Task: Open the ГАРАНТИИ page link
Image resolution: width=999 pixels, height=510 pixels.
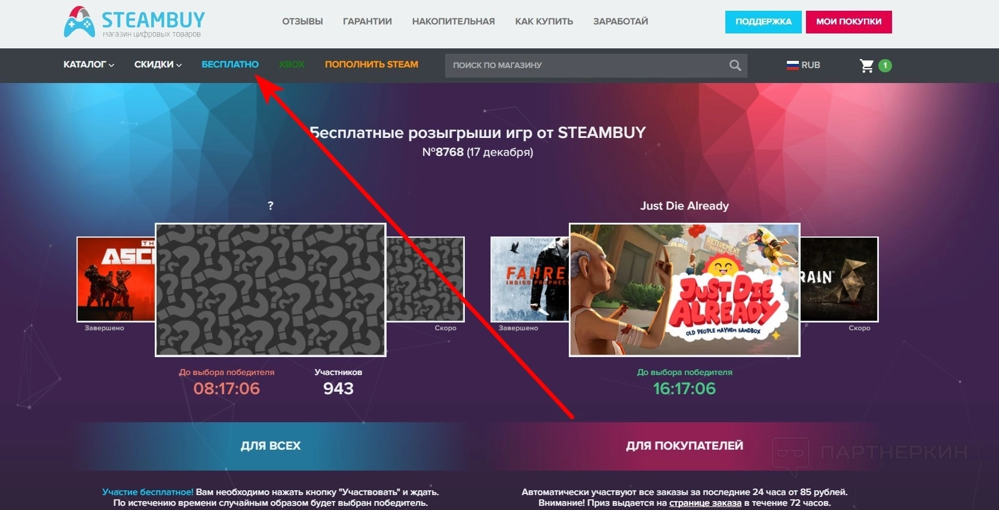Action: [367, 21]
